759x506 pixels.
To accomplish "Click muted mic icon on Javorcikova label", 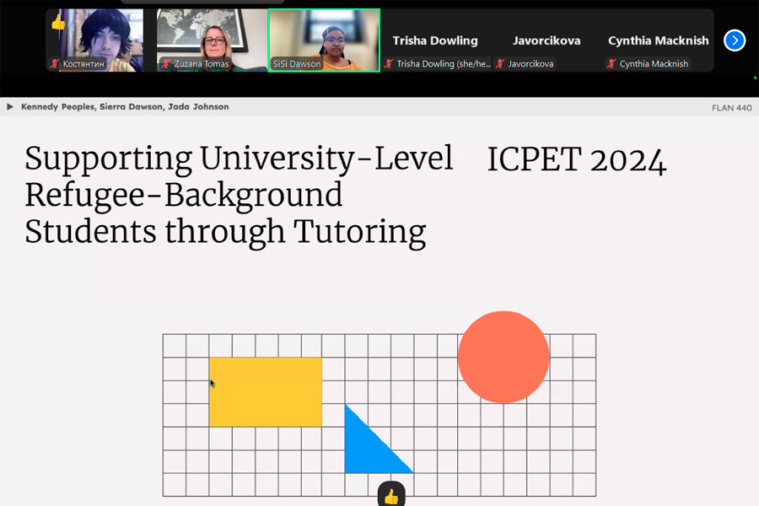I will coord(500,63).
